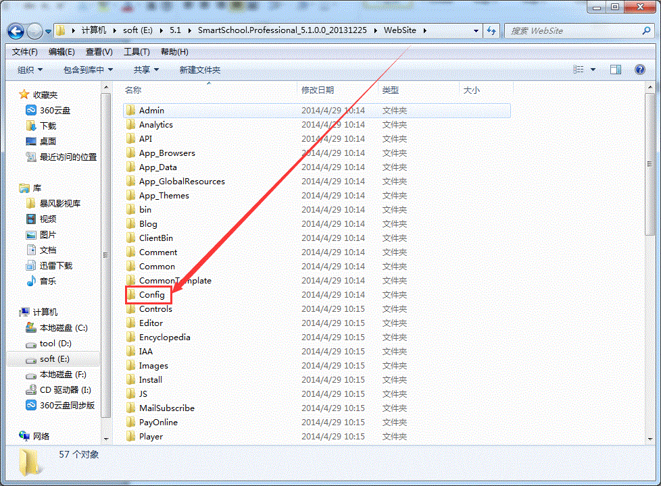661x486 pixels.
Task: Open the 暴风影视库 library
Action: point(59,203)
